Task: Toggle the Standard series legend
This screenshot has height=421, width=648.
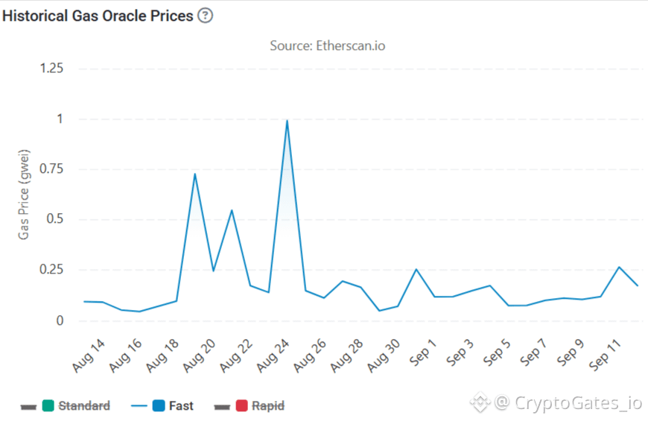Action: [x=66, y=405]
